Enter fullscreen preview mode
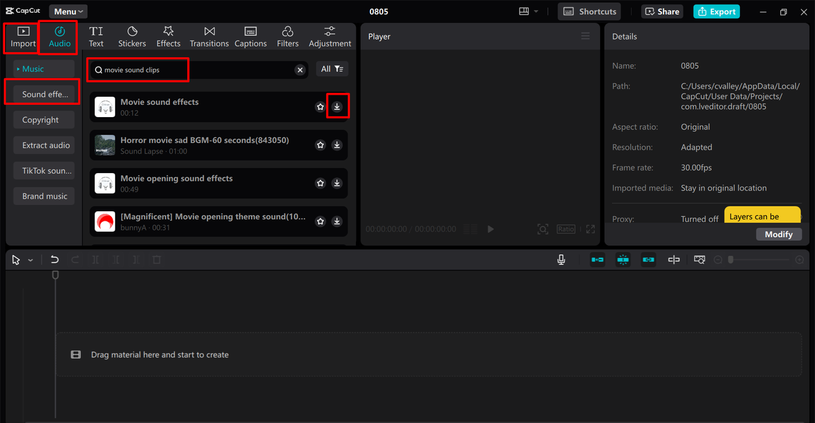 590,229
